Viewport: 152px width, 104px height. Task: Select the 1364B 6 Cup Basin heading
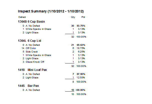31,22
